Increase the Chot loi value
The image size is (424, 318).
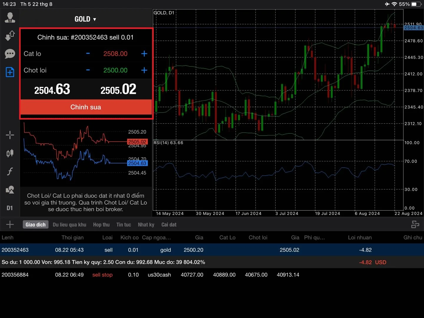click(144, 70)
